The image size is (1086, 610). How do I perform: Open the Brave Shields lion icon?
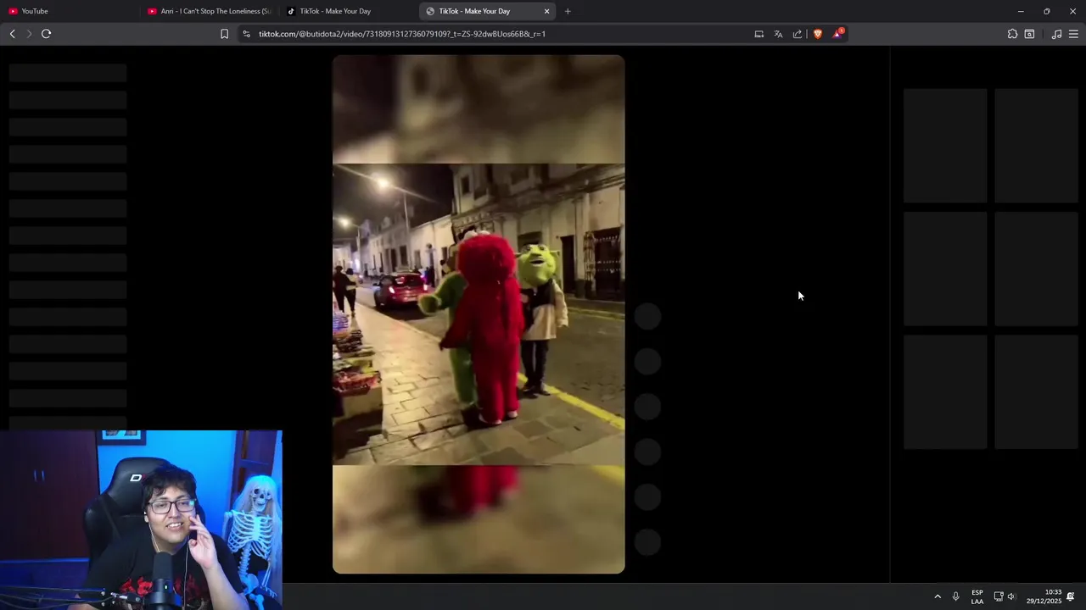pyautogui.click(x=818, y=34)
